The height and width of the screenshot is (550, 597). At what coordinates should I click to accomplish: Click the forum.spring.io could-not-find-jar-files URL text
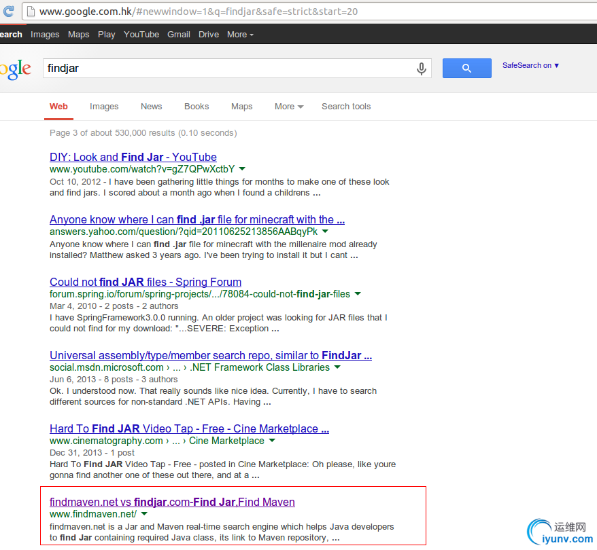click(199, 294)
